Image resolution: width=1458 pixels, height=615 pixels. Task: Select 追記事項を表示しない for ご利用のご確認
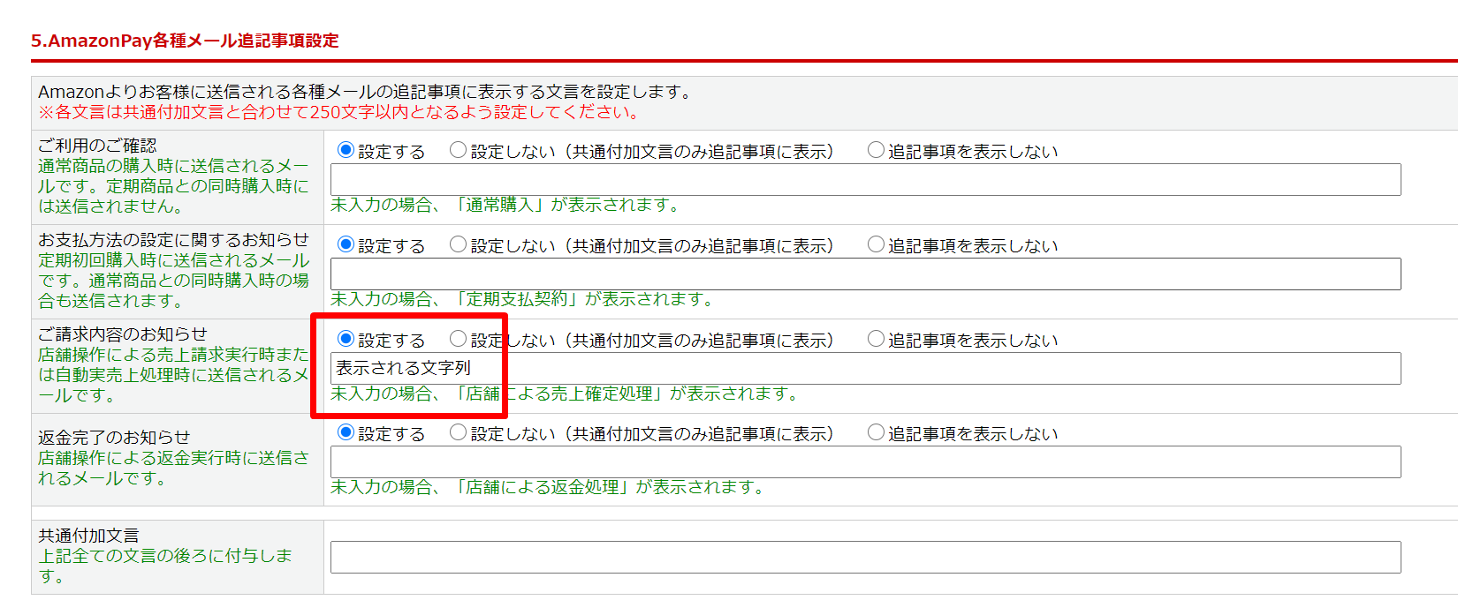(x=876, y=150)
